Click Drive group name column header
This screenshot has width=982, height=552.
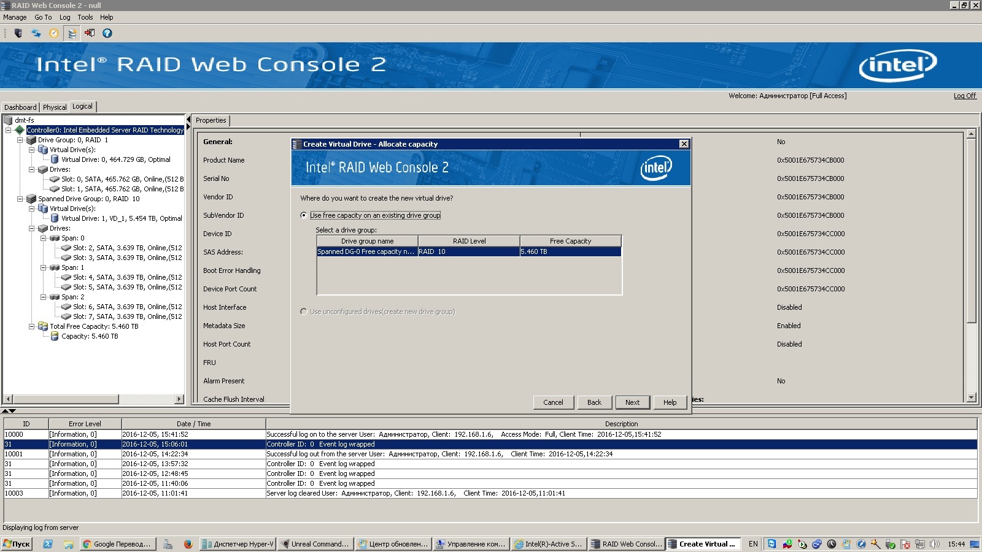pyautogui.click(x=367, y=241)
